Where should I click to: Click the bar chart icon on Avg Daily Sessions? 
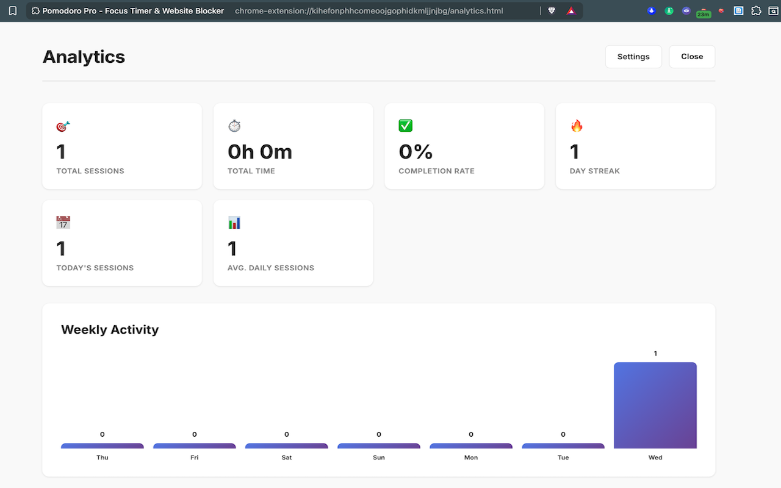click(x=234, y=223)
